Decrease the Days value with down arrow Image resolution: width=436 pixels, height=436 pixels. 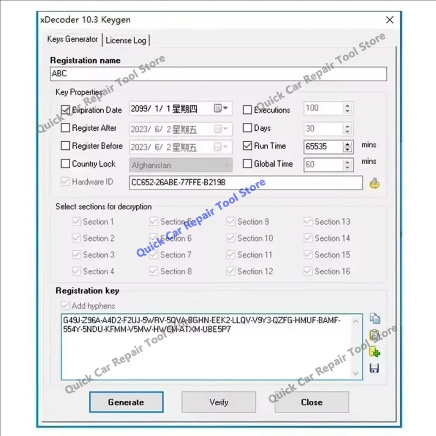coord(347,131)
